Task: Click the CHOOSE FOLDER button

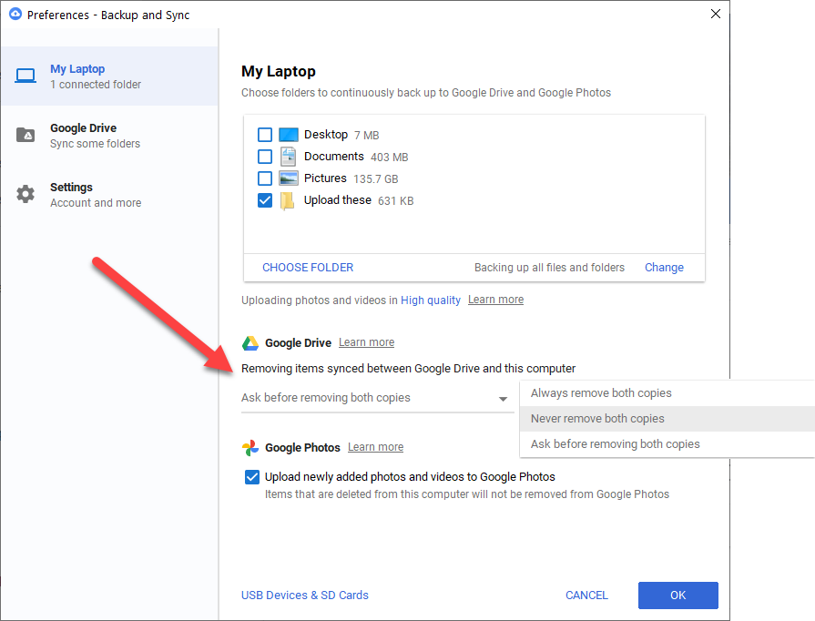Action: point(308,268)
